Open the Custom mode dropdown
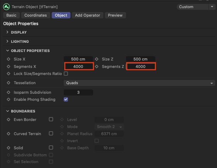Viewport: 217px width, 168px height. coord(196,7)
